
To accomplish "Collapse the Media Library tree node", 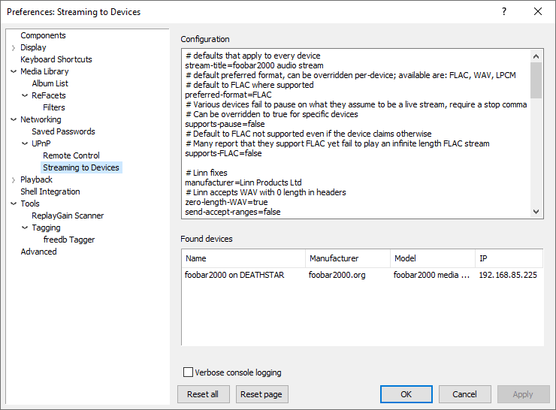I will (13, 72).
